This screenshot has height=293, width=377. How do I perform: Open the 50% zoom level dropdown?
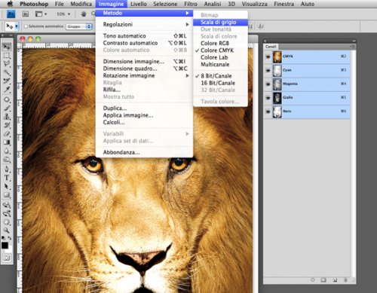(x=63, y=14)
